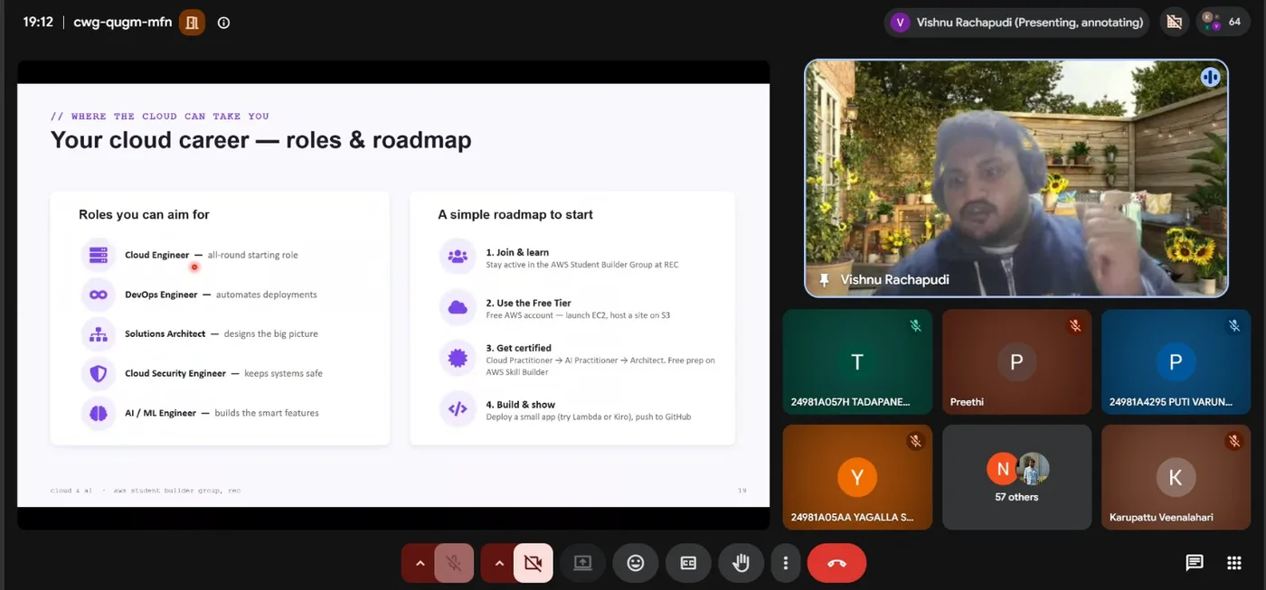The height and width of the screenshot is (590, 1266).
Task: Select the 24981A05AA YAGALLA participant tile
Action: 857,477
